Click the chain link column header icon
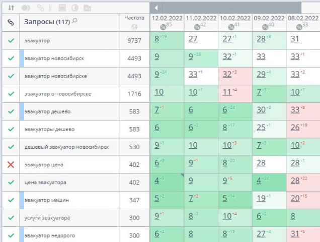 [x=11, y=22]
